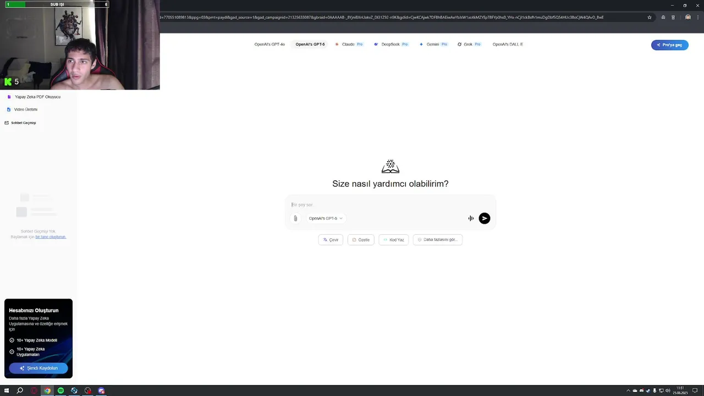704x396 pixels.
Task: Open the Windows notification center
Action: [x=695, y=391]
